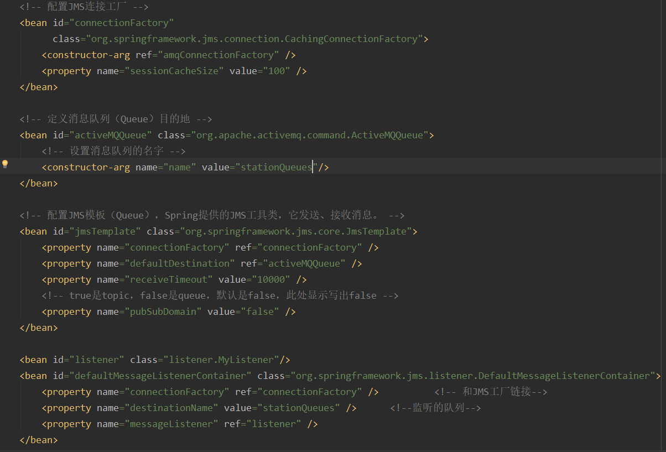666x452 pixels.
Task: Click the property name "sessionCacheSize"
Action: [174, 71]
